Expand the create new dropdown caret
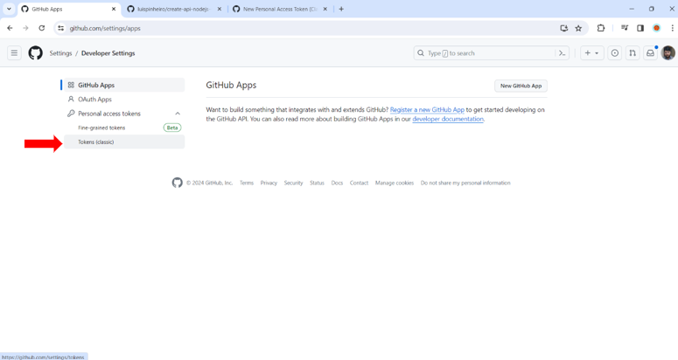Screen dimensions: 678x360 597,53
